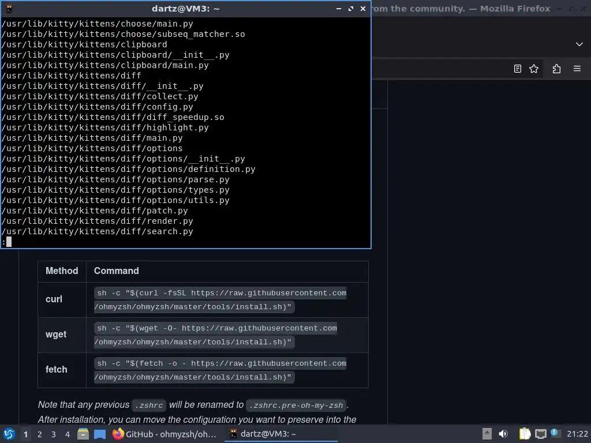Open the Firefox hamburger application menu
The width and height of the screenshot is (591, 443).
click(x=577, y=69)
